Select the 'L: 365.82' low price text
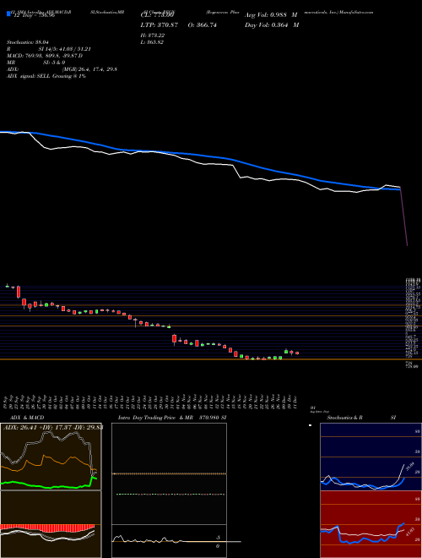 pyautogui.click(x=153, y=42)
